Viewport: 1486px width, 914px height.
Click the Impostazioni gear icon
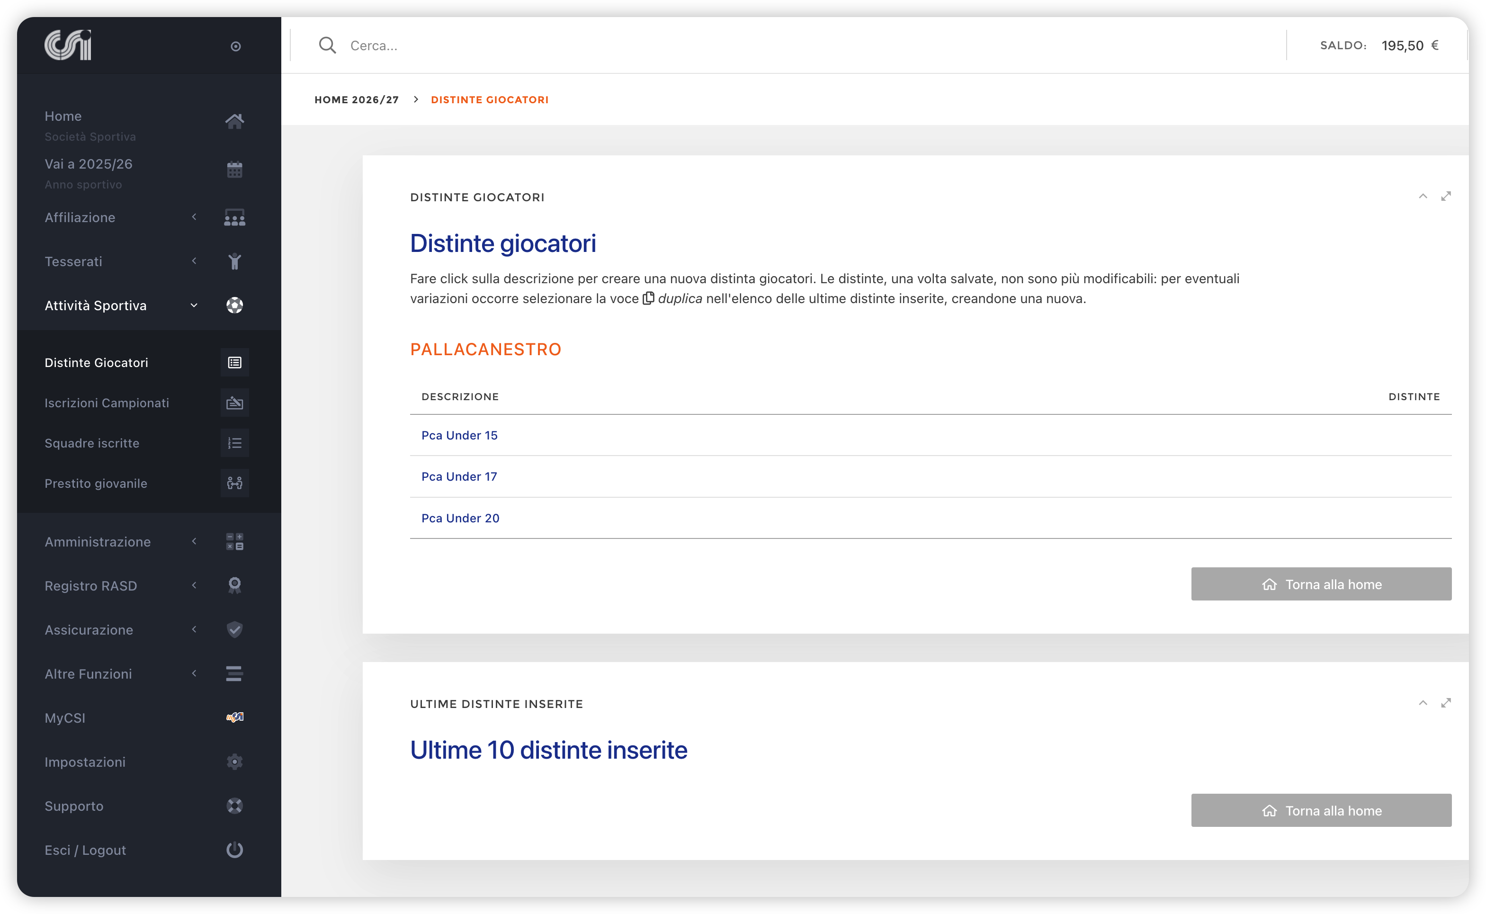pos(234,762)
